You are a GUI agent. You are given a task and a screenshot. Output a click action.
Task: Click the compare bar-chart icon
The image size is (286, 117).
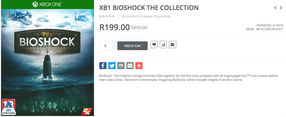click(x=163, y=45)
